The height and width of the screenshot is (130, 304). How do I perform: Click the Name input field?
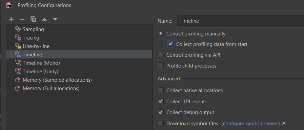click(240, 21)
